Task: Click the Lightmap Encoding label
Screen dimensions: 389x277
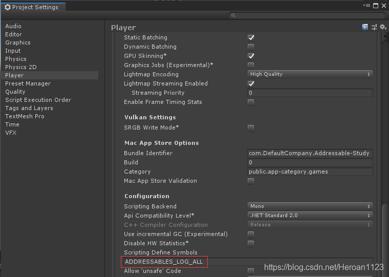Action: (151, 74)
